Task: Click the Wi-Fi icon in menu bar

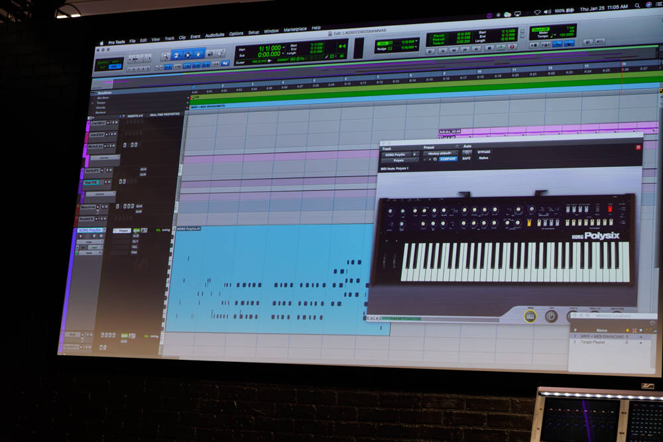Action: click(x=537, y=12)
